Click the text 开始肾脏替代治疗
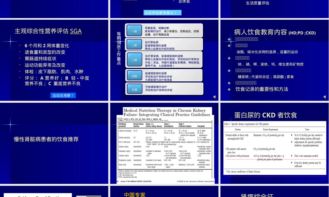329x197 pixels. click(156, 87)
